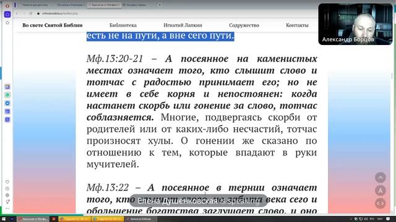This screenshot has width=396, height=222.
Task: Open the settings gear icon in sidebar
Action: pyautogui.click(x=7, y=195)
